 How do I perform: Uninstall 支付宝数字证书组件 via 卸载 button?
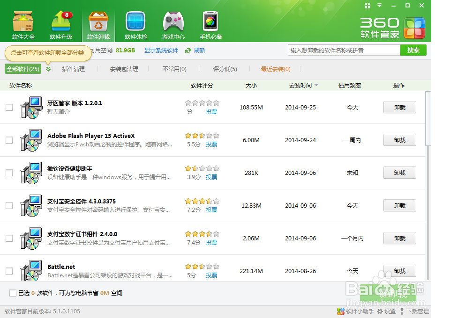399,238
